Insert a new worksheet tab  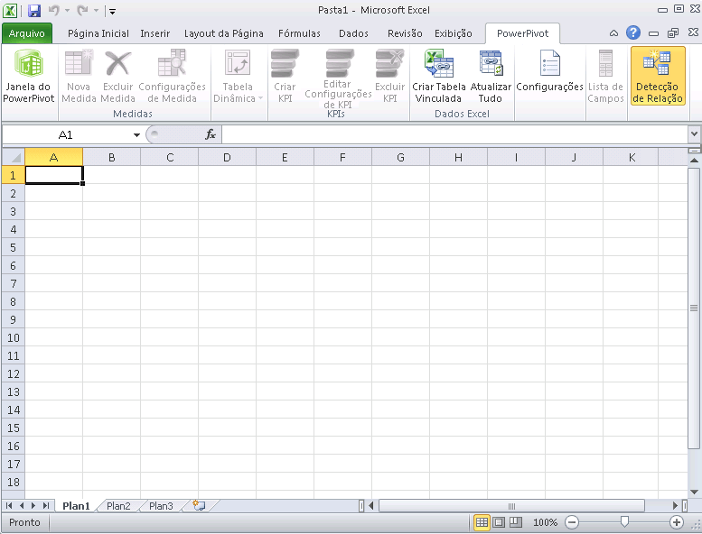(200, 505)
